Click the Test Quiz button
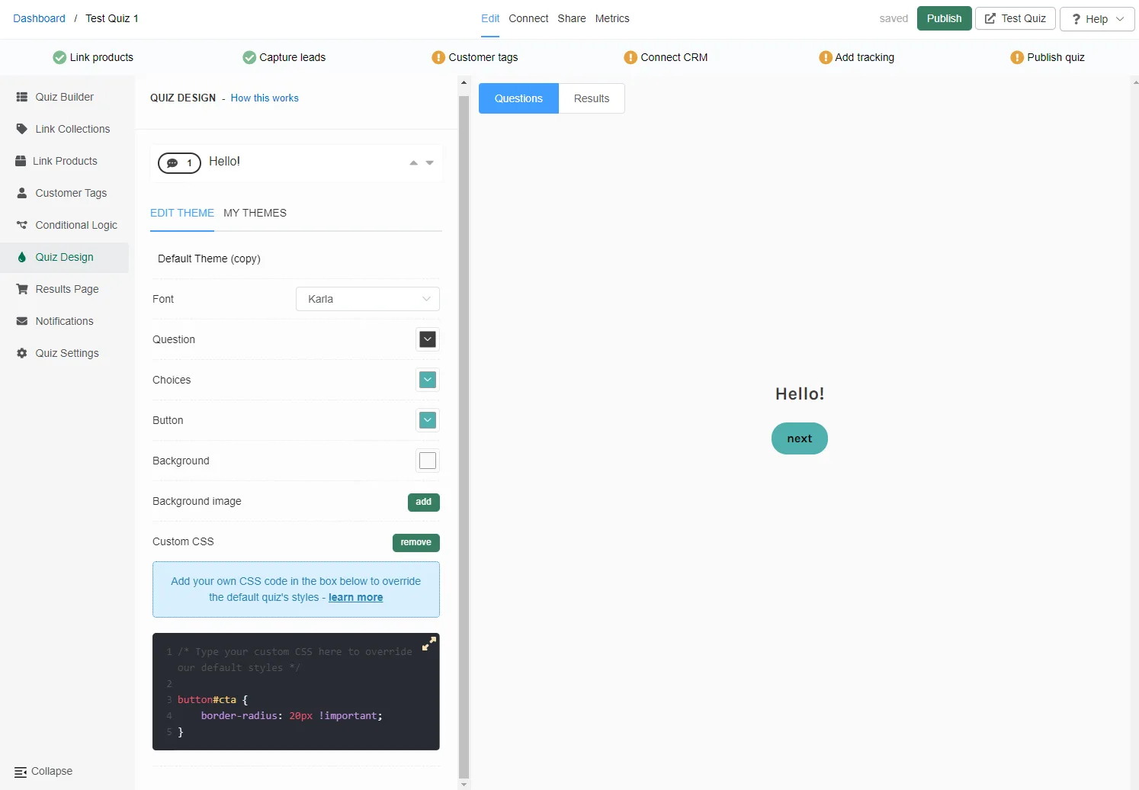This screenshot has height=790, width=1139. point(1015,18)
